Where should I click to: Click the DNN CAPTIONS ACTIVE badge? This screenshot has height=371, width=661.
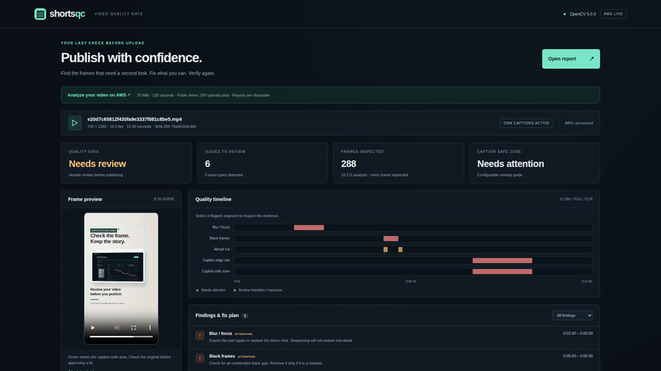tap(527, 123)
